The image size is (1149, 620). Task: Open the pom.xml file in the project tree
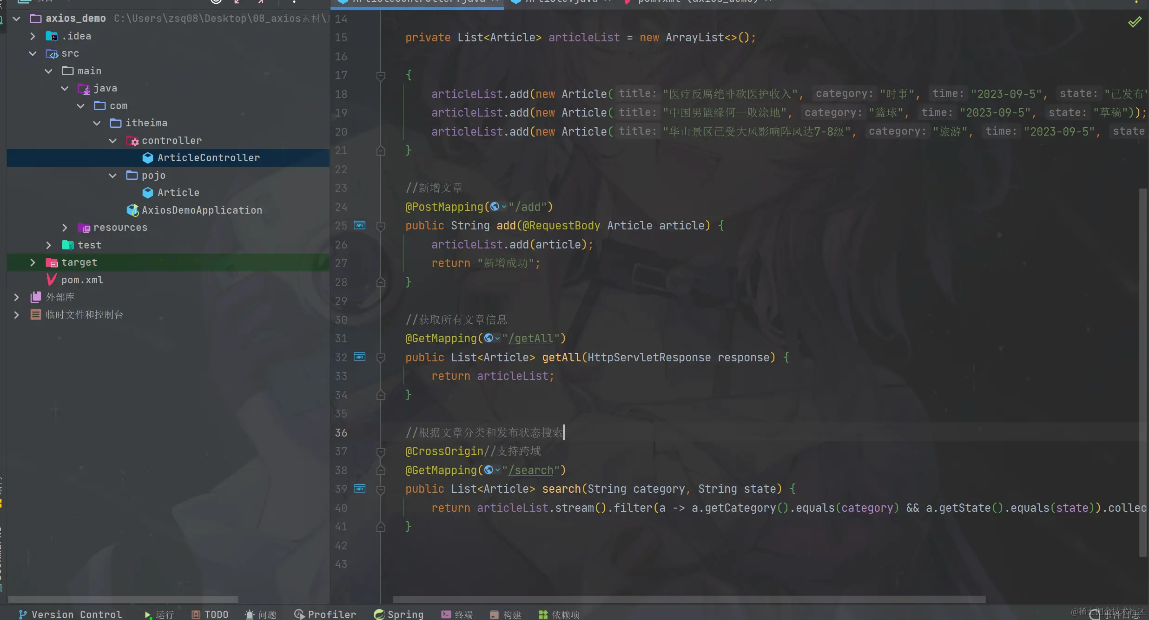tap(82, 280)
